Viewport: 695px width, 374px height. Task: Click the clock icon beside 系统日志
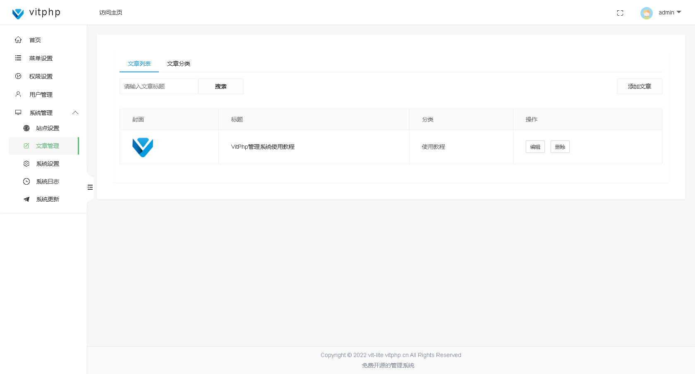coord(26,181)
